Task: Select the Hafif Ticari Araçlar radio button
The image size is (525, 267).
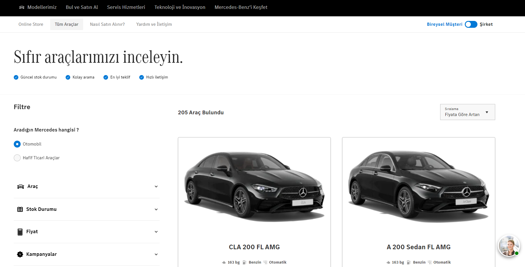Action: (17, 158)
